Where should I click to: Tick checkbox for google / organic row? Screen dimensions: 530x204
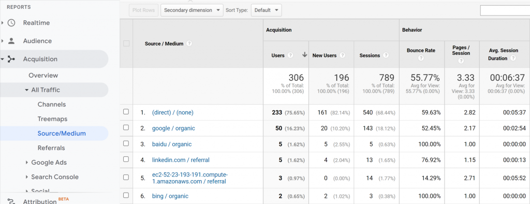(126, 127)
